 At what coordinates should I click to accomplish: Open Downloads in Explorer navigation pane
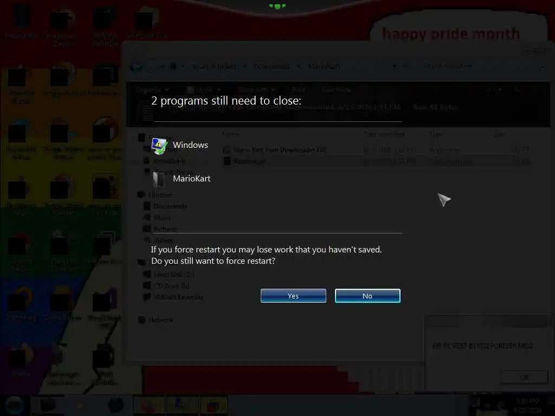coord(169,161)
